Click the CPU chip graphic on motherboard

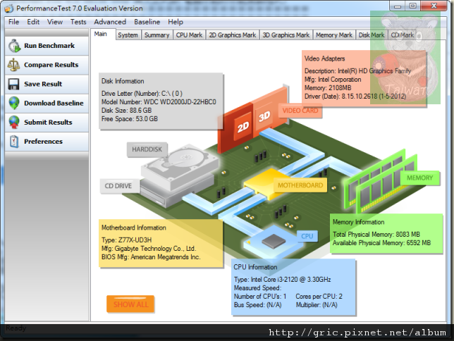[274, 241]
